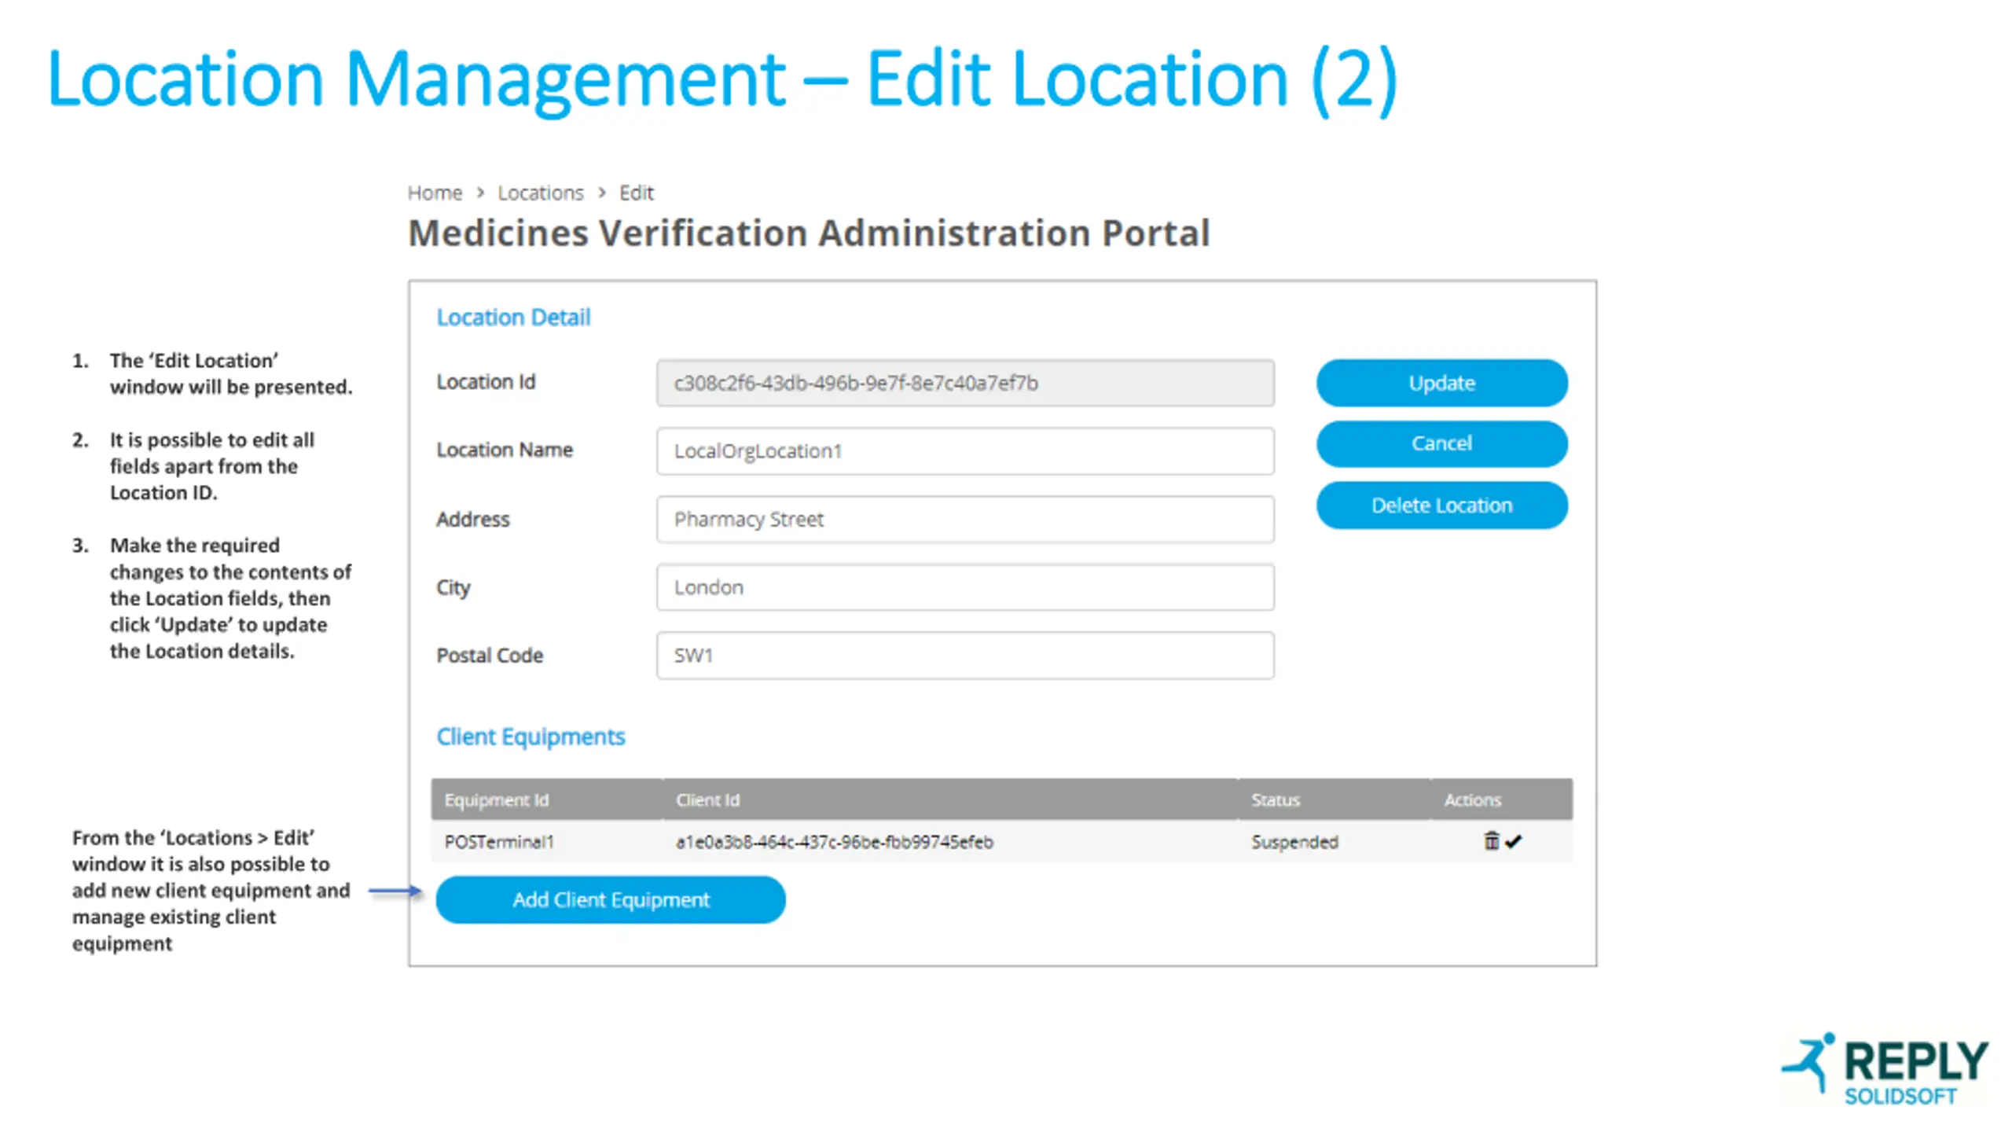Screen dimensions: 2012x1132
Task: Click Delete Location button
Action: 1441,505
